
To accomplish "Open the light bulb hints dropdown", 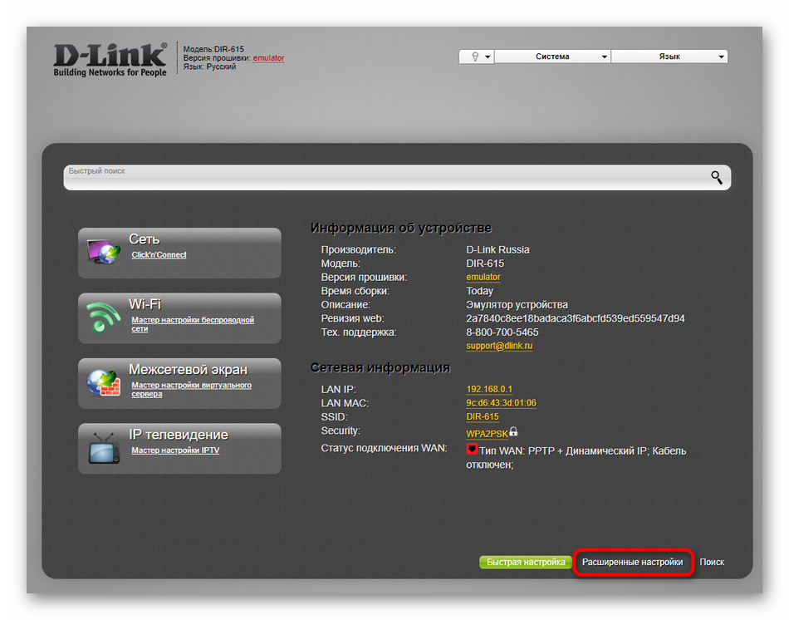I will (x=477, y=57).
